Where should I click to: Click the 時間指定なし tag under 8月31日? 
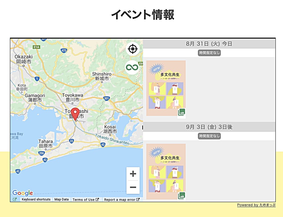(x=209, y=53)
